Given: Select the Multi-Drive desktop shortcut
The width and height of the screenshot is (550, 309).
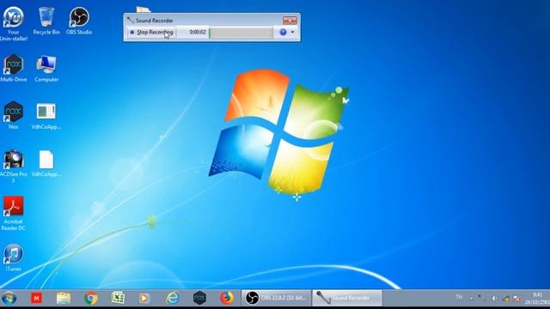Looking at the screenshot, I should click(x=14, y=69).
